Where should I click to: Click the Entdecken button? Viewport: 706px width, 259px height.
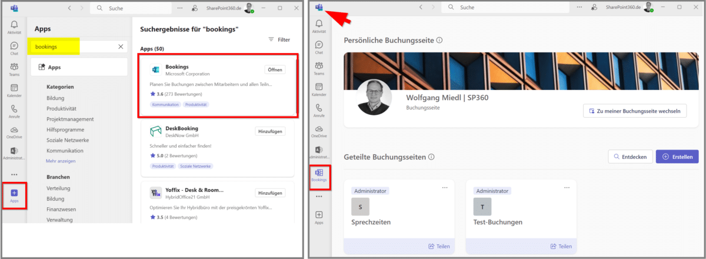pos(630,157)
